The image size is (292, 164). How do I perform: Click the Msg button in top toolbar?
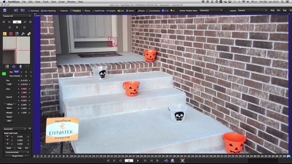[272, 10]
